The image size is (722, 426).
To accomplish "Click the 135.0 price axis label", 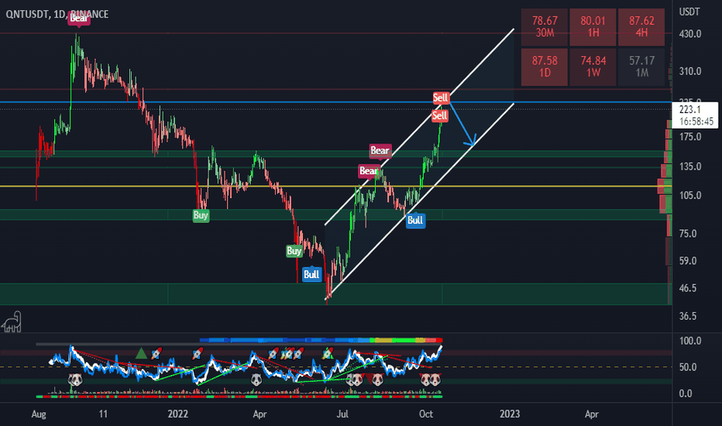I will pos(690,167).
